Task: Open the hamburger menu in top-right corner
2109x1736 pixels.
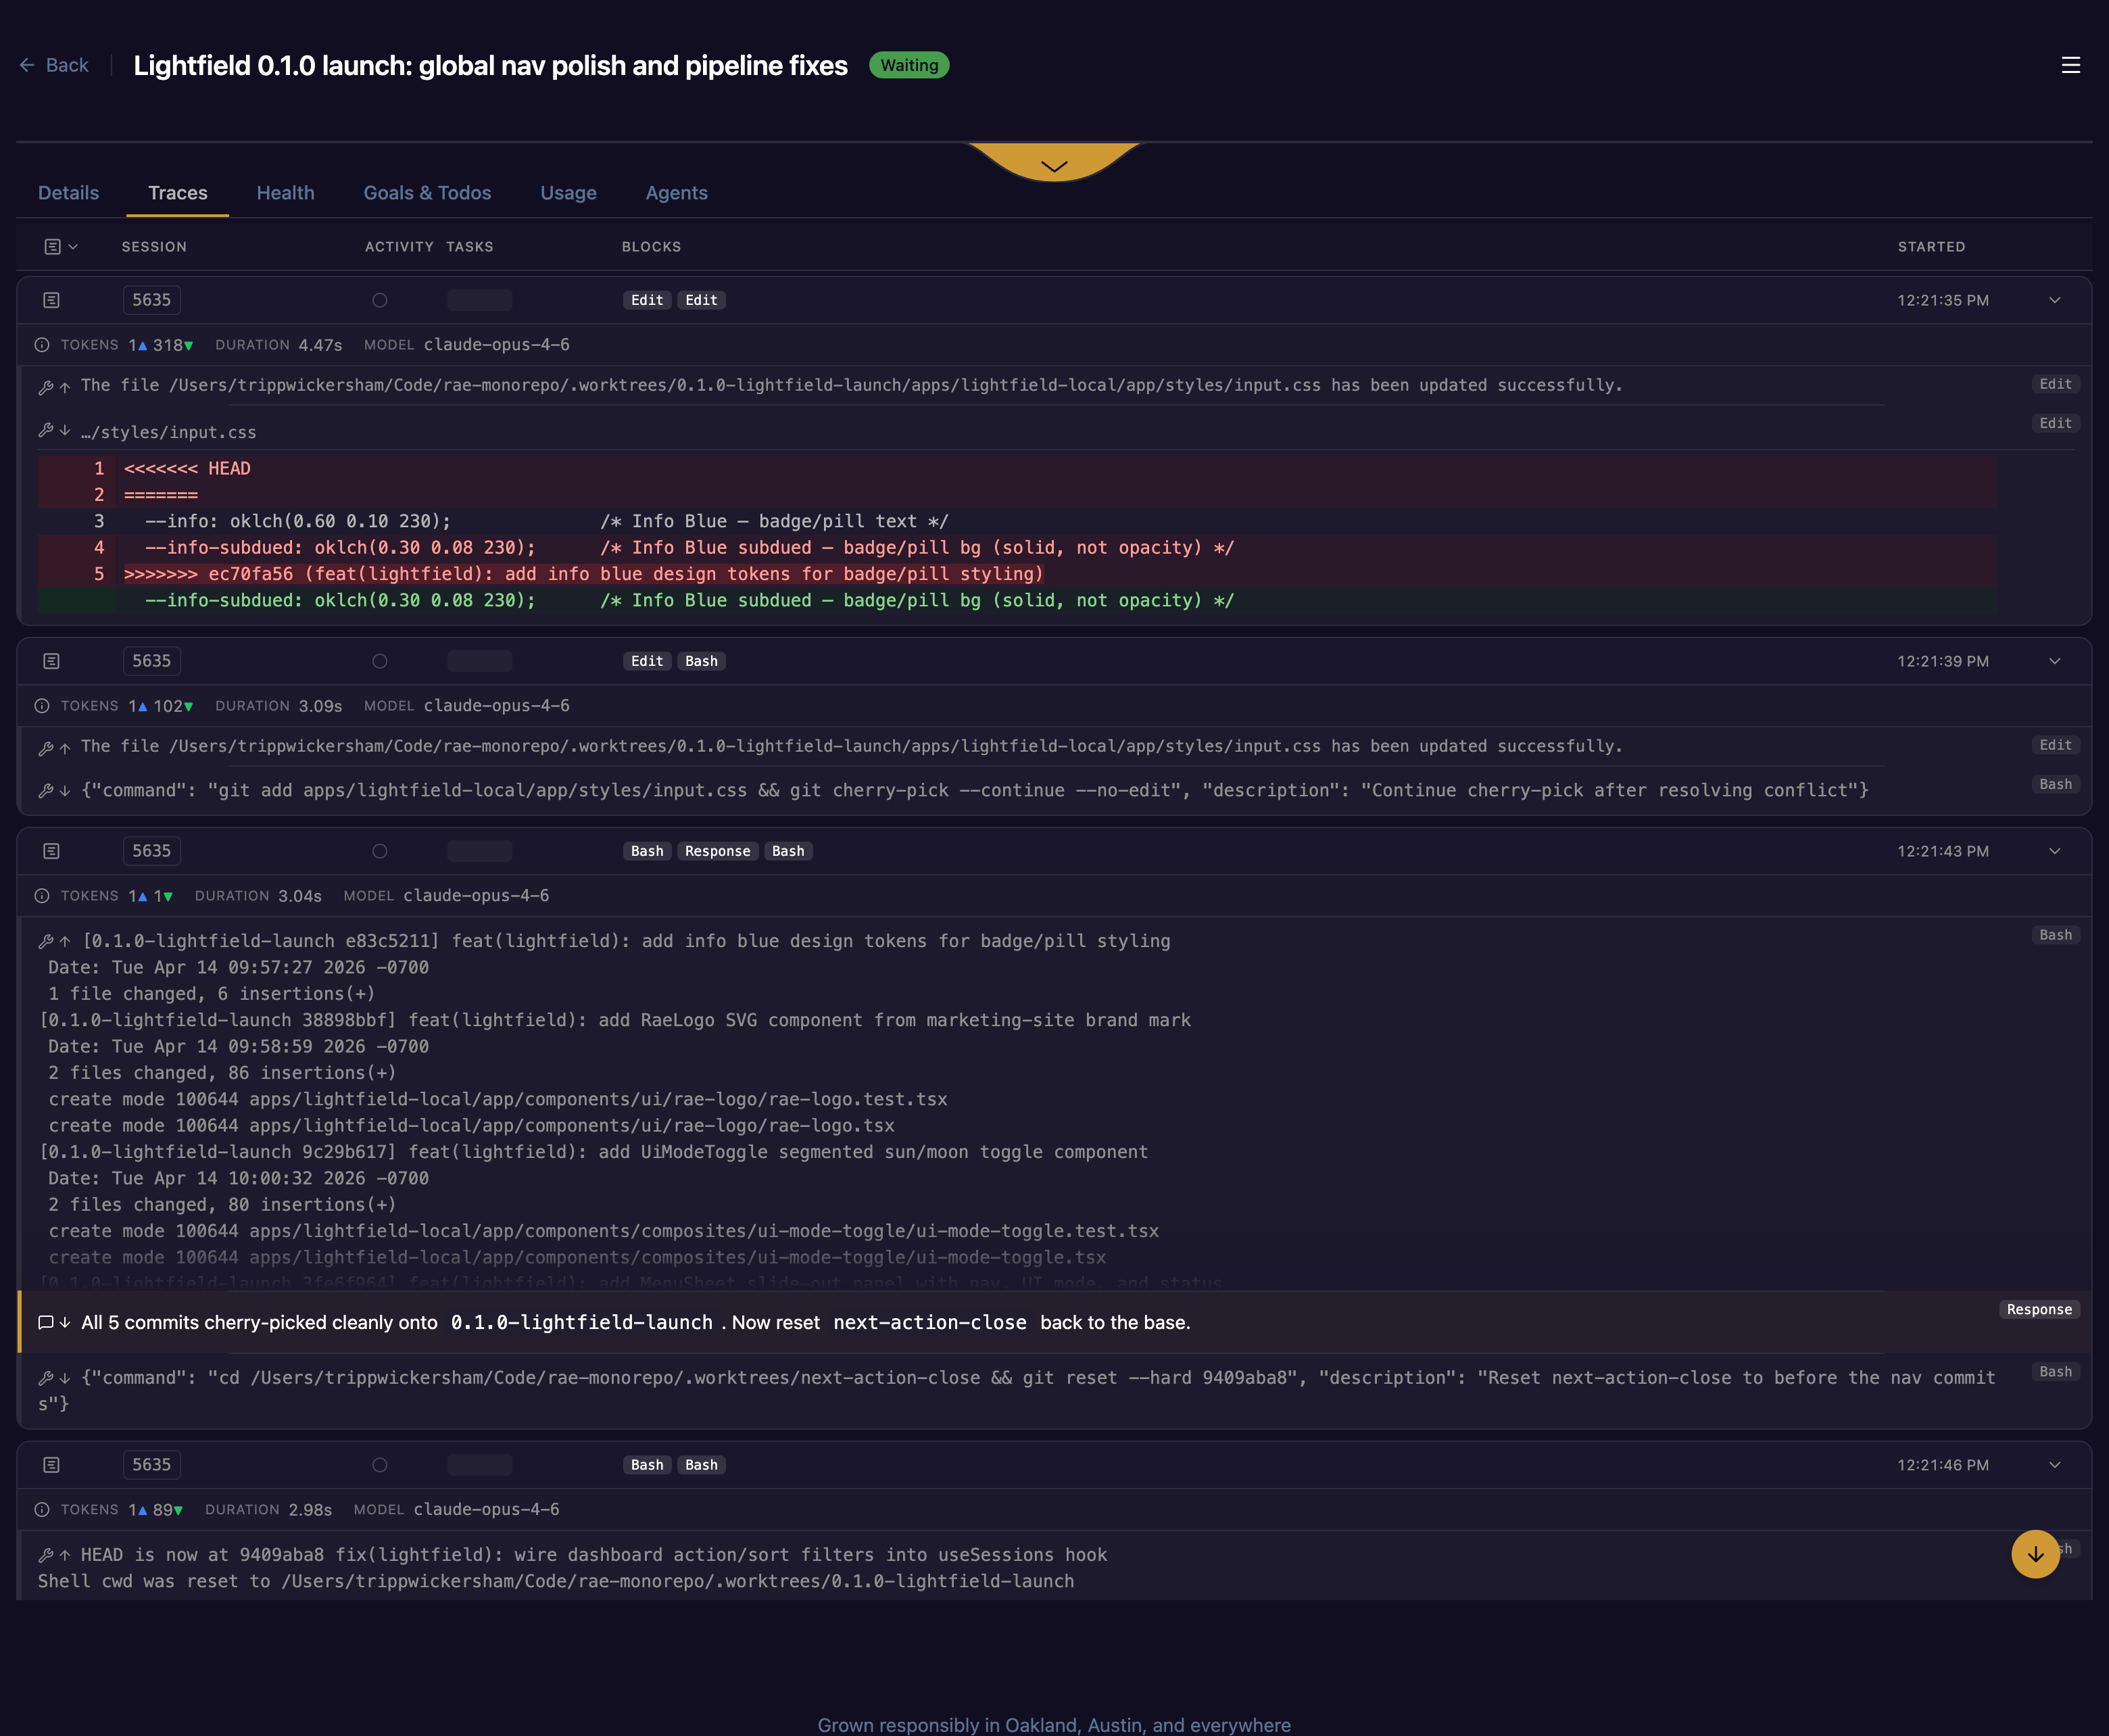Action: click(x=2070, y=65)
